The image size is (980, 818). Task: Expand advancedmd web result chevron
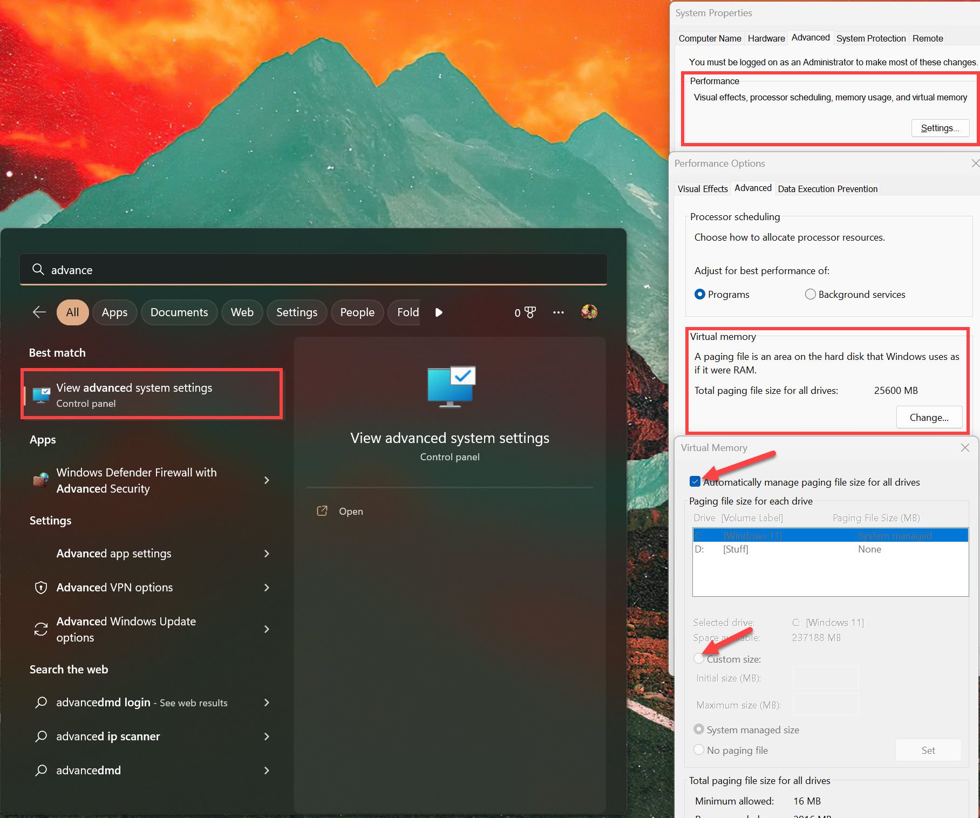click(x=267, y=771)
